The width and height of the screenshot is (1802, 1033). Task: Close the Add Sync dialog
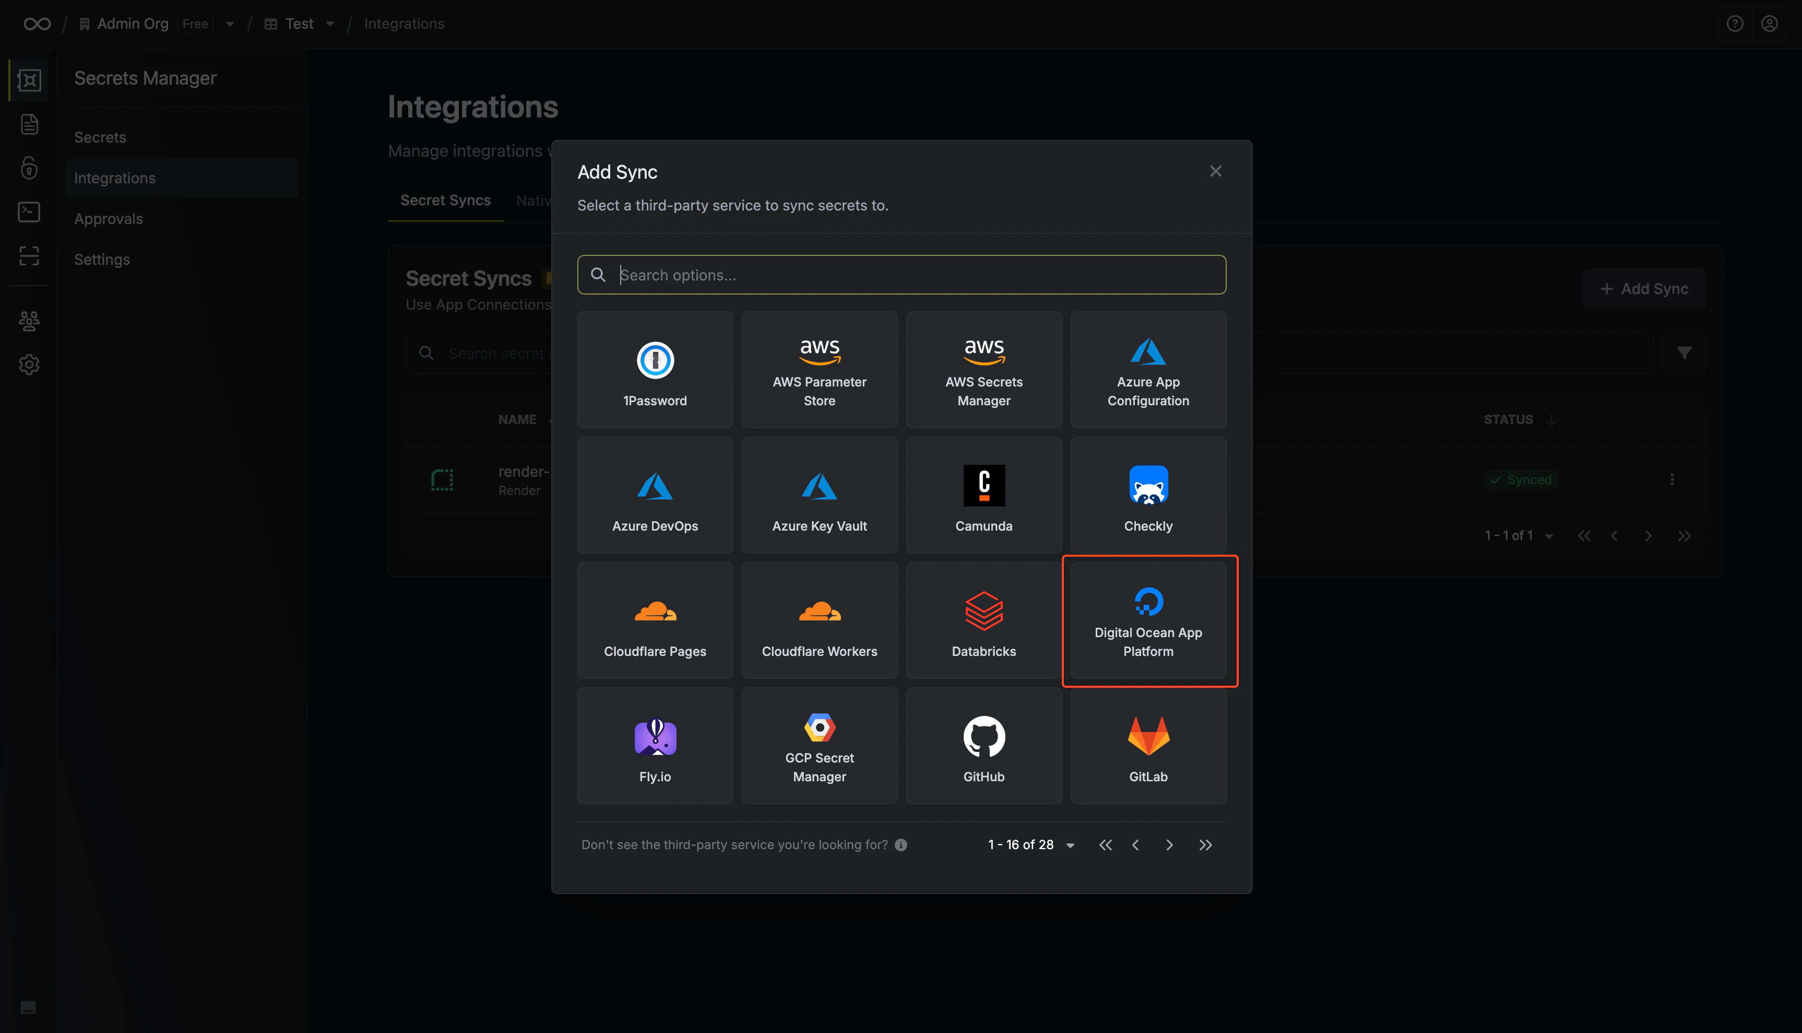coord(1216,171)
